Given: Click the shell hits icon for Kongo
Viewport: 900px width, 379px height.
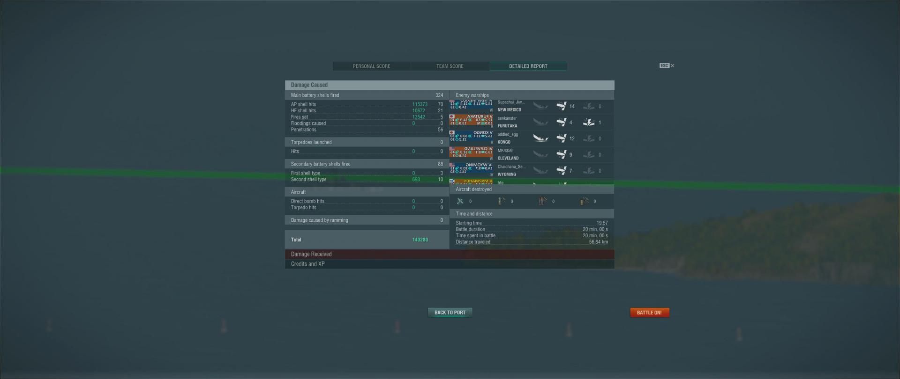Looking at the screenshot, I should [561, 138].
